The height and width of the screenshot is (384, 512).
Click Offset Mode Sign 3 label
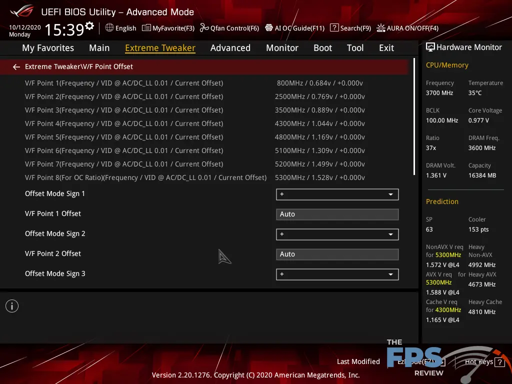(x=55, y=273)
